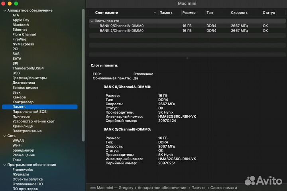287x191 pixels.
Task: Open Устройство чтения карт item
Action: (x=33, y=121)
